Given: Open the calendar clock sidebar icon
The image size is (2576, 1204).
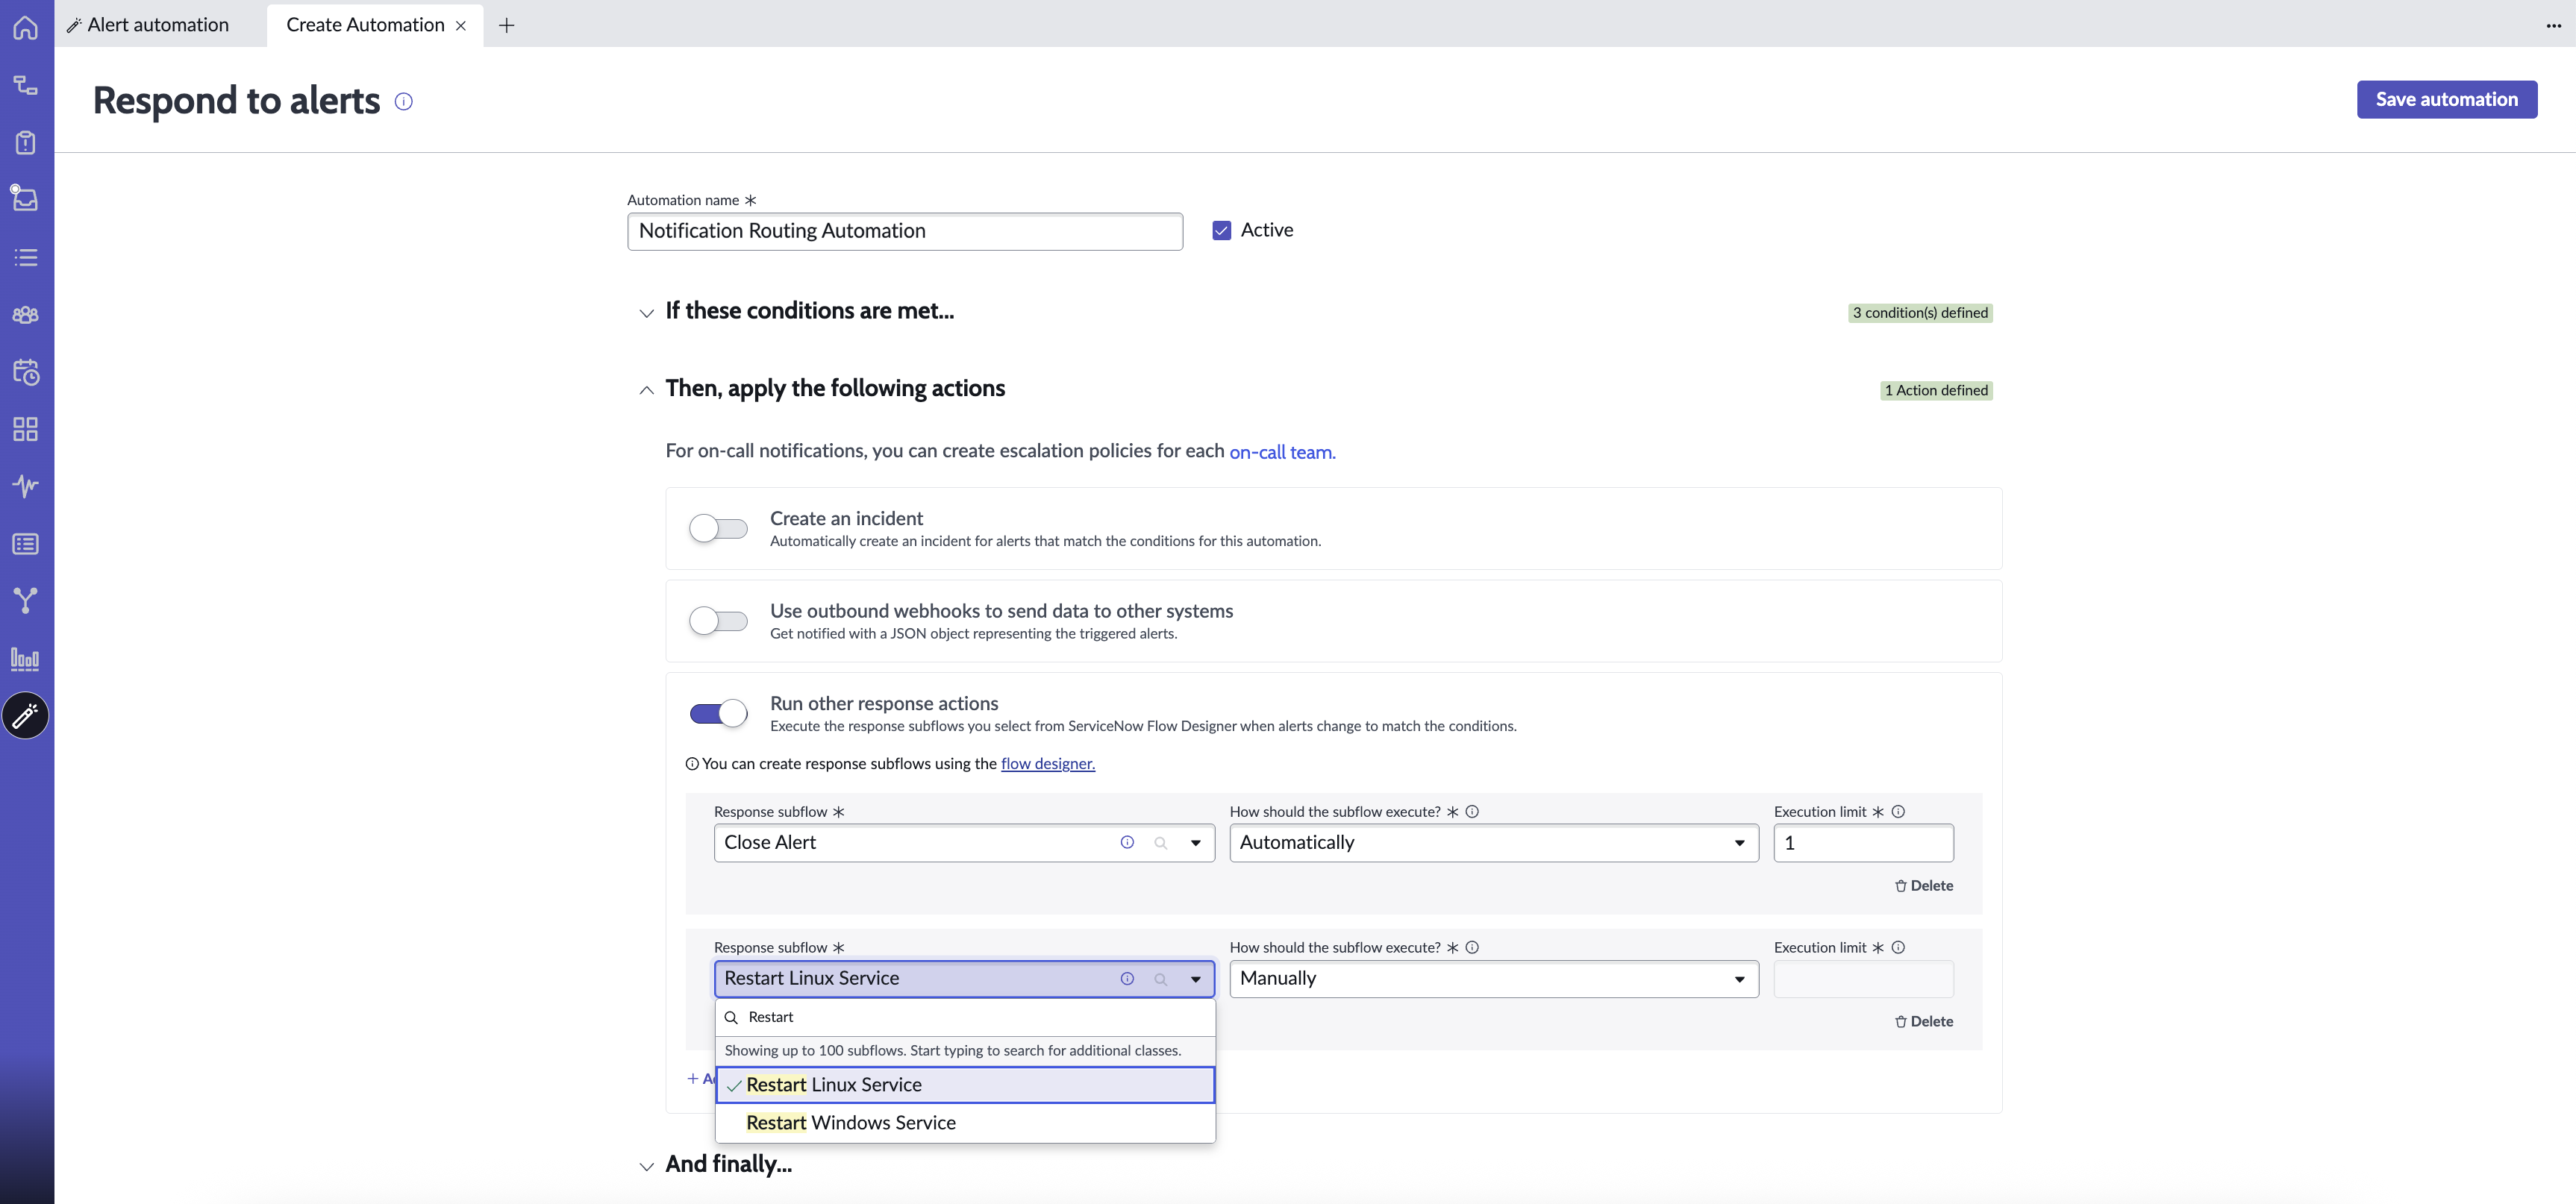Looking at the screenshot, I should [x=26, y=372].
